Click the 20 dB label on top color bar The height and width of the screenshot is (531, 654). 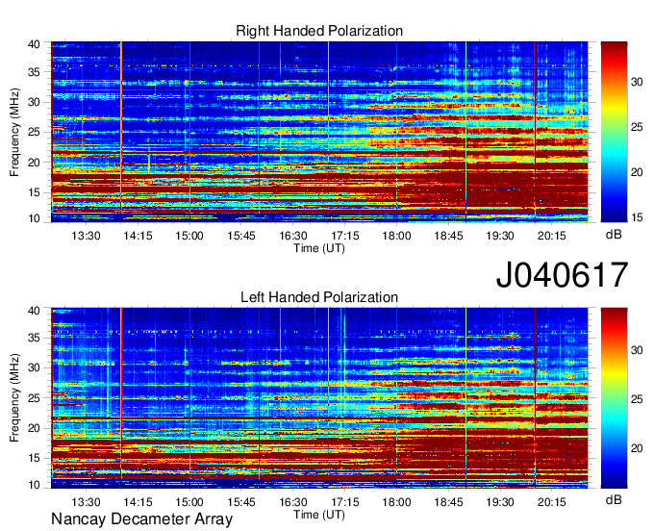pos(637,172)
